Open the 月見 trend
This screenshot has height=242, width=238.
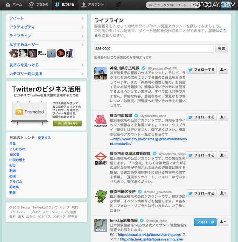(x=12, y=144)
